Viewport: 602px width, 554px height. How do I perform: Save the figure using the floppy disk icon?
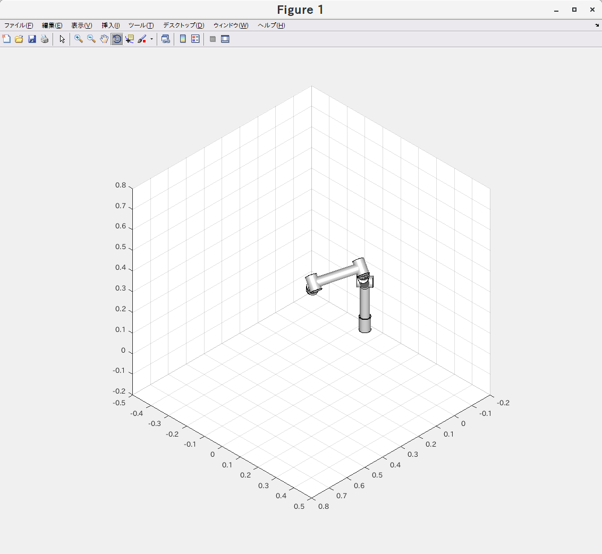(x=32, y=39)
